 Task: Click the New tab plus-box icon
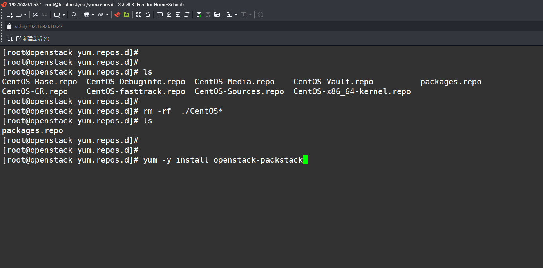click(x=230, y=14)
